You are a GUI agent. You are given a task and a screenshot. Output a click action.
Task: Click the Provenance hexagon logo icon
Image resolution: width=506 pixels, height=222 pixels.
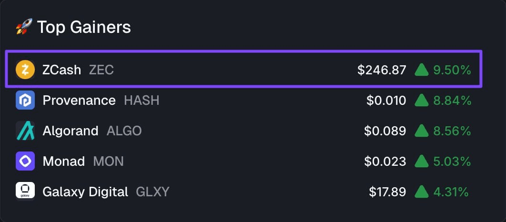[x=25, y=101]
